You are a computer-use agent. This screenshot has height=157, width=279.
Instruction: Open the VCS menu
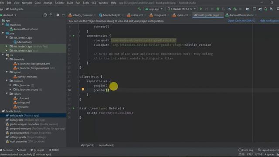[94, 3]
